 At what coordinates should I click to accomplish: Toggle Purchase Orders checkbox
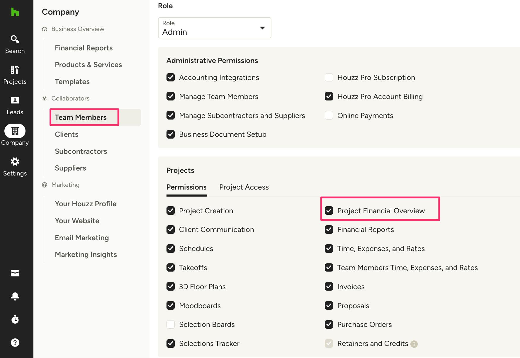click(x=329, y=324)
